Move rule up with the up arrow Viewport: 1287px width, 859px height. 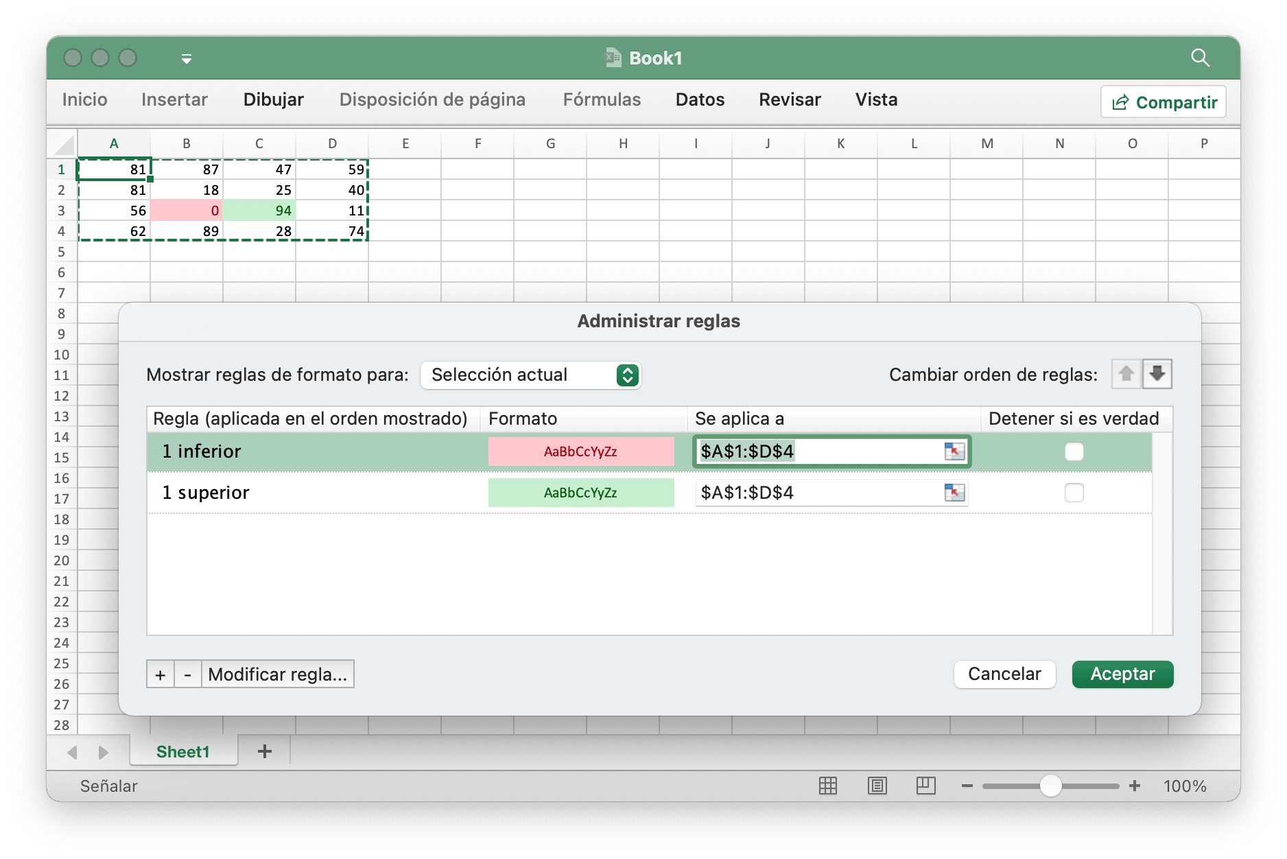[x=1126, y=374]
